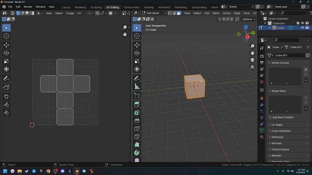Viewport: 312px width, 175px height.
Task: Select the Rotate tool in UV editor
Action: [x=6, y=53]
